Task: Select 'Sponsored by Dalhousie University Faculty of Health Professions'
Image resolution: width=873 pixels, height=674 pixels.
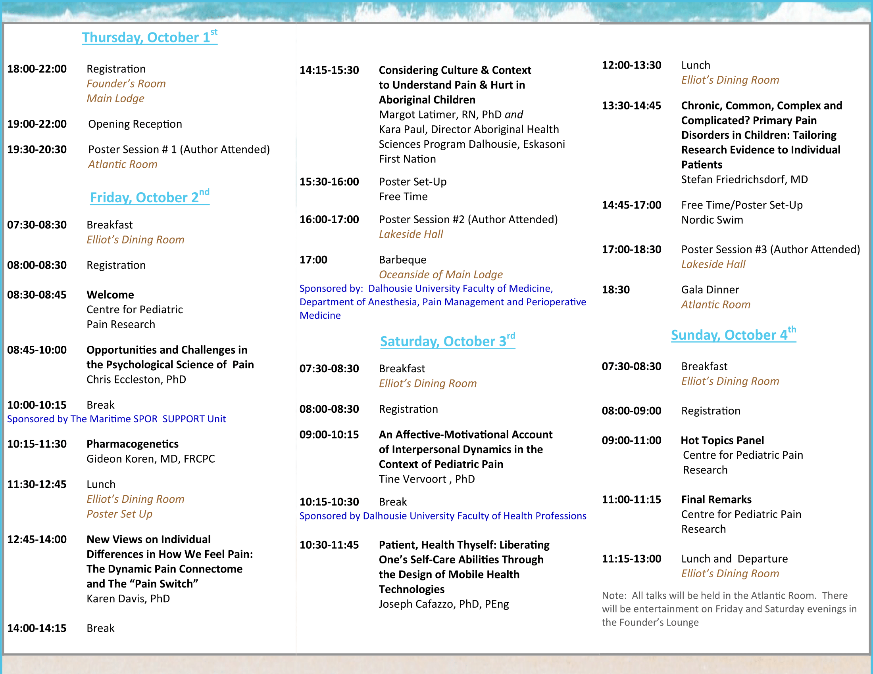Action: [x=442, y=516]
